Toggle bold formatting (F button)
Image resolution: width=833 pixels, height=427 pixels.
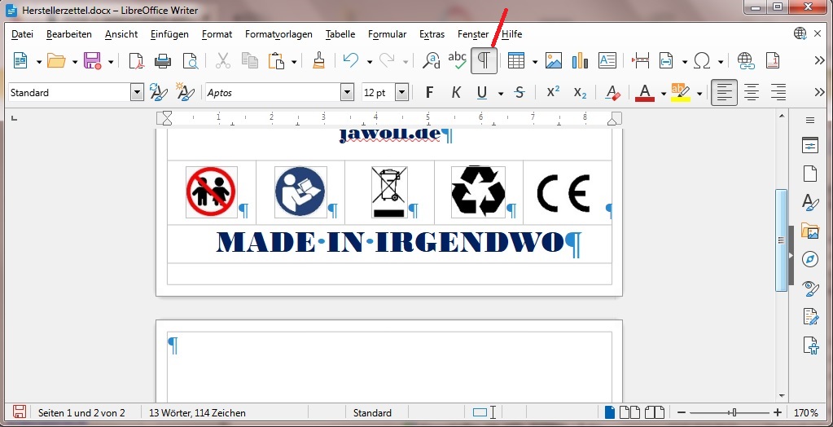pos(430,93)
